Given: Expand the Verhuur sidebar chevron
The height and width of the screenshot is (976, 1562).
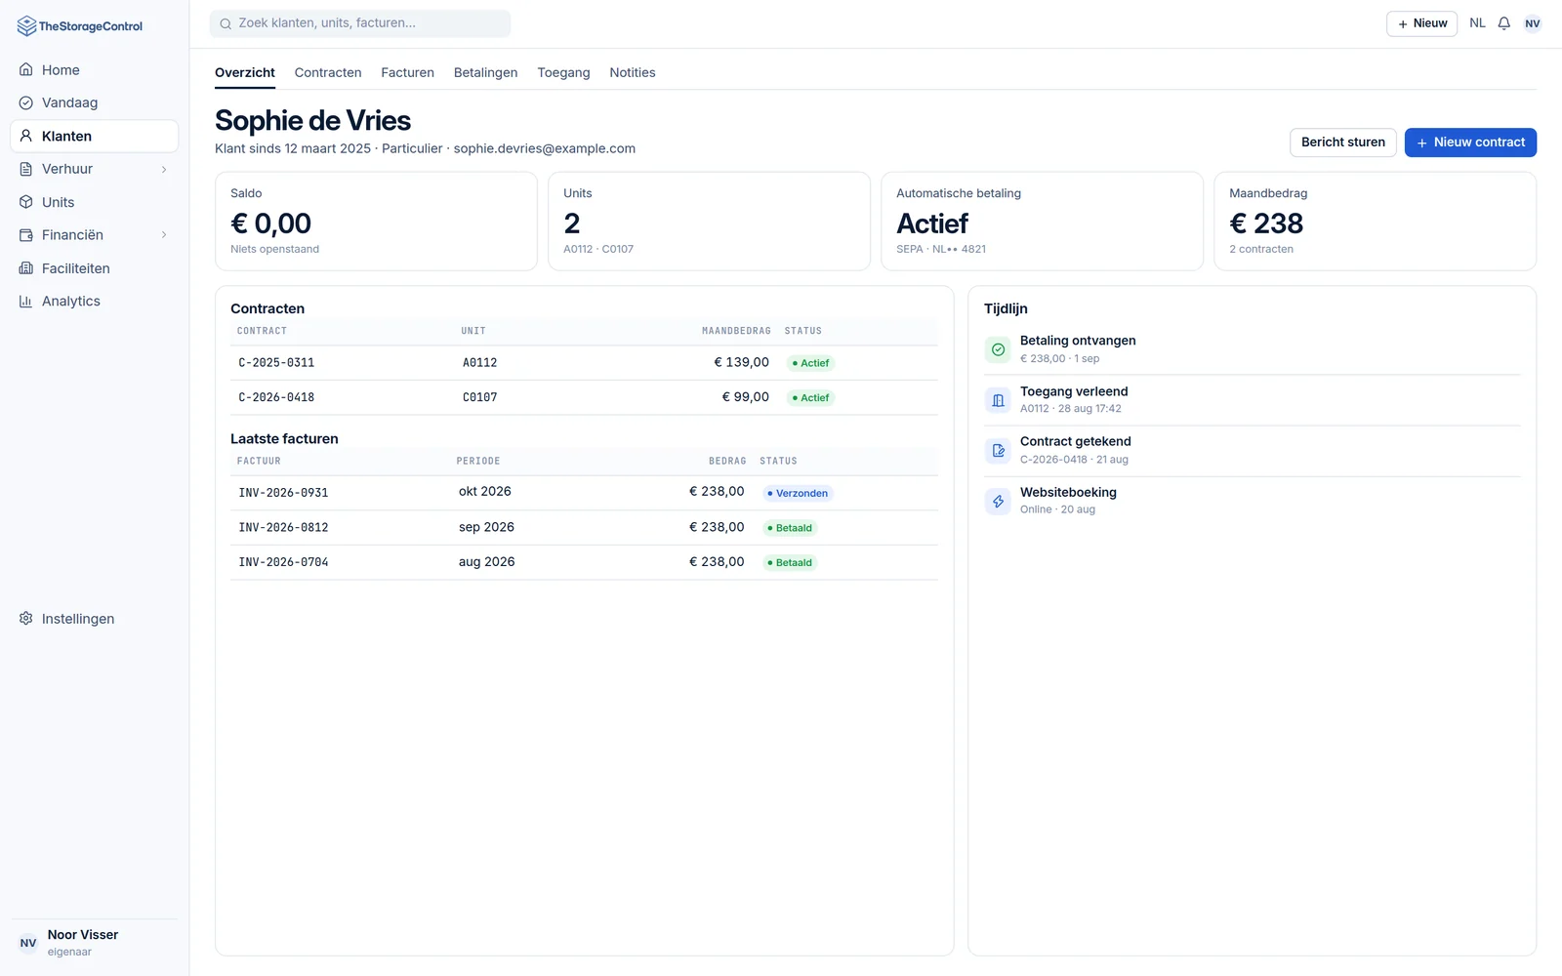Looking at the screenshot, I should click(164, 169).
